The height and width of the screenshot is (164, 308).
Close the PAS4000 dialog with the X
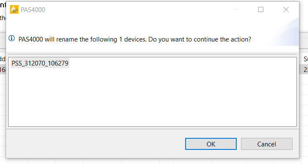pos(286,9)
